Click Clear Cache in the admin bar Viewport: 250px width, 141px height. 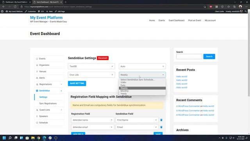[219, 11]
